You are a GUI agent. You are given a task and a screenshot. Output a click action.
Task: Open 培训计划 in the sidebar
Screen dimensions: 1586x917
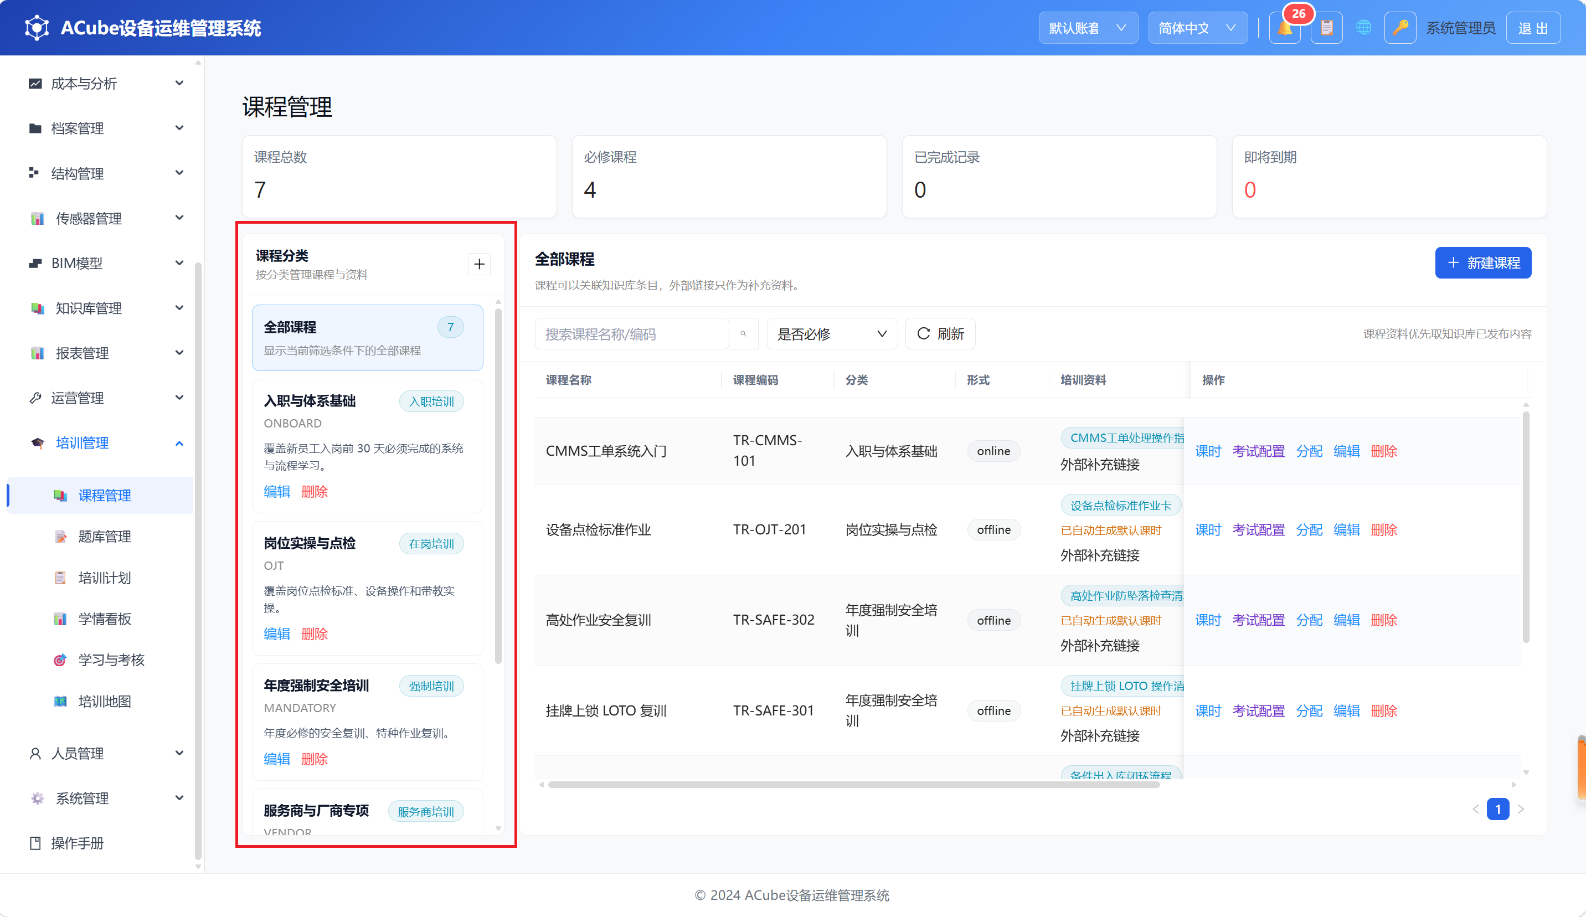tap(105, 578)
